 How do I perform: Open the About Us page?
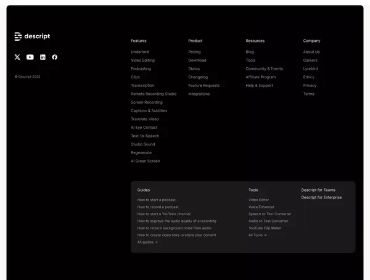tap(311, 52)
